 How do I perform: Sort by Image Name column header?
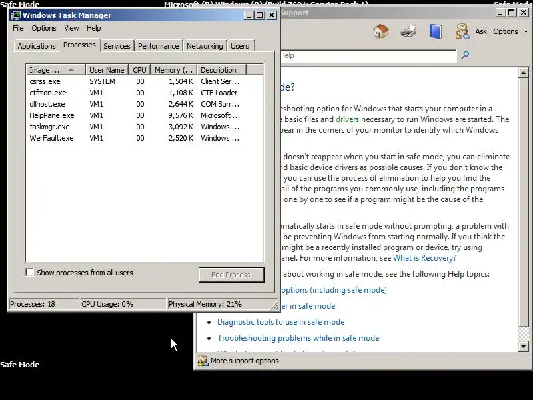pyautogui.click(x=56, y=70)
